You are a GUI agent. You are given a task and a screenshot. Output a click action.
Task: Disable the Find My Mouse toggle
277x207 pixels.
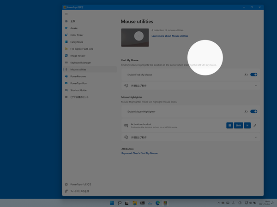[253, 74]
